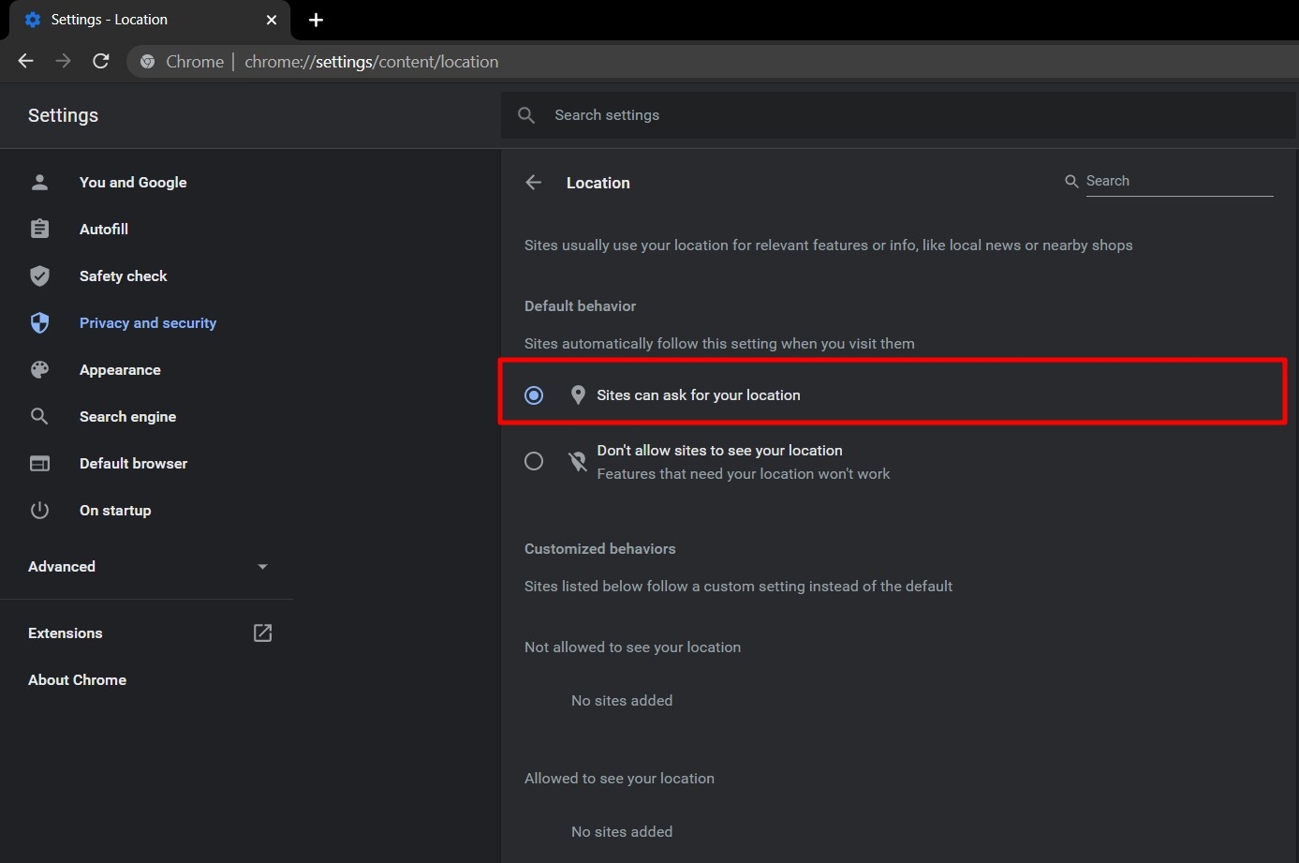Click the external link icon next to Extensions
Screen dimensions: 1299x863
click(x=262, y=632)
